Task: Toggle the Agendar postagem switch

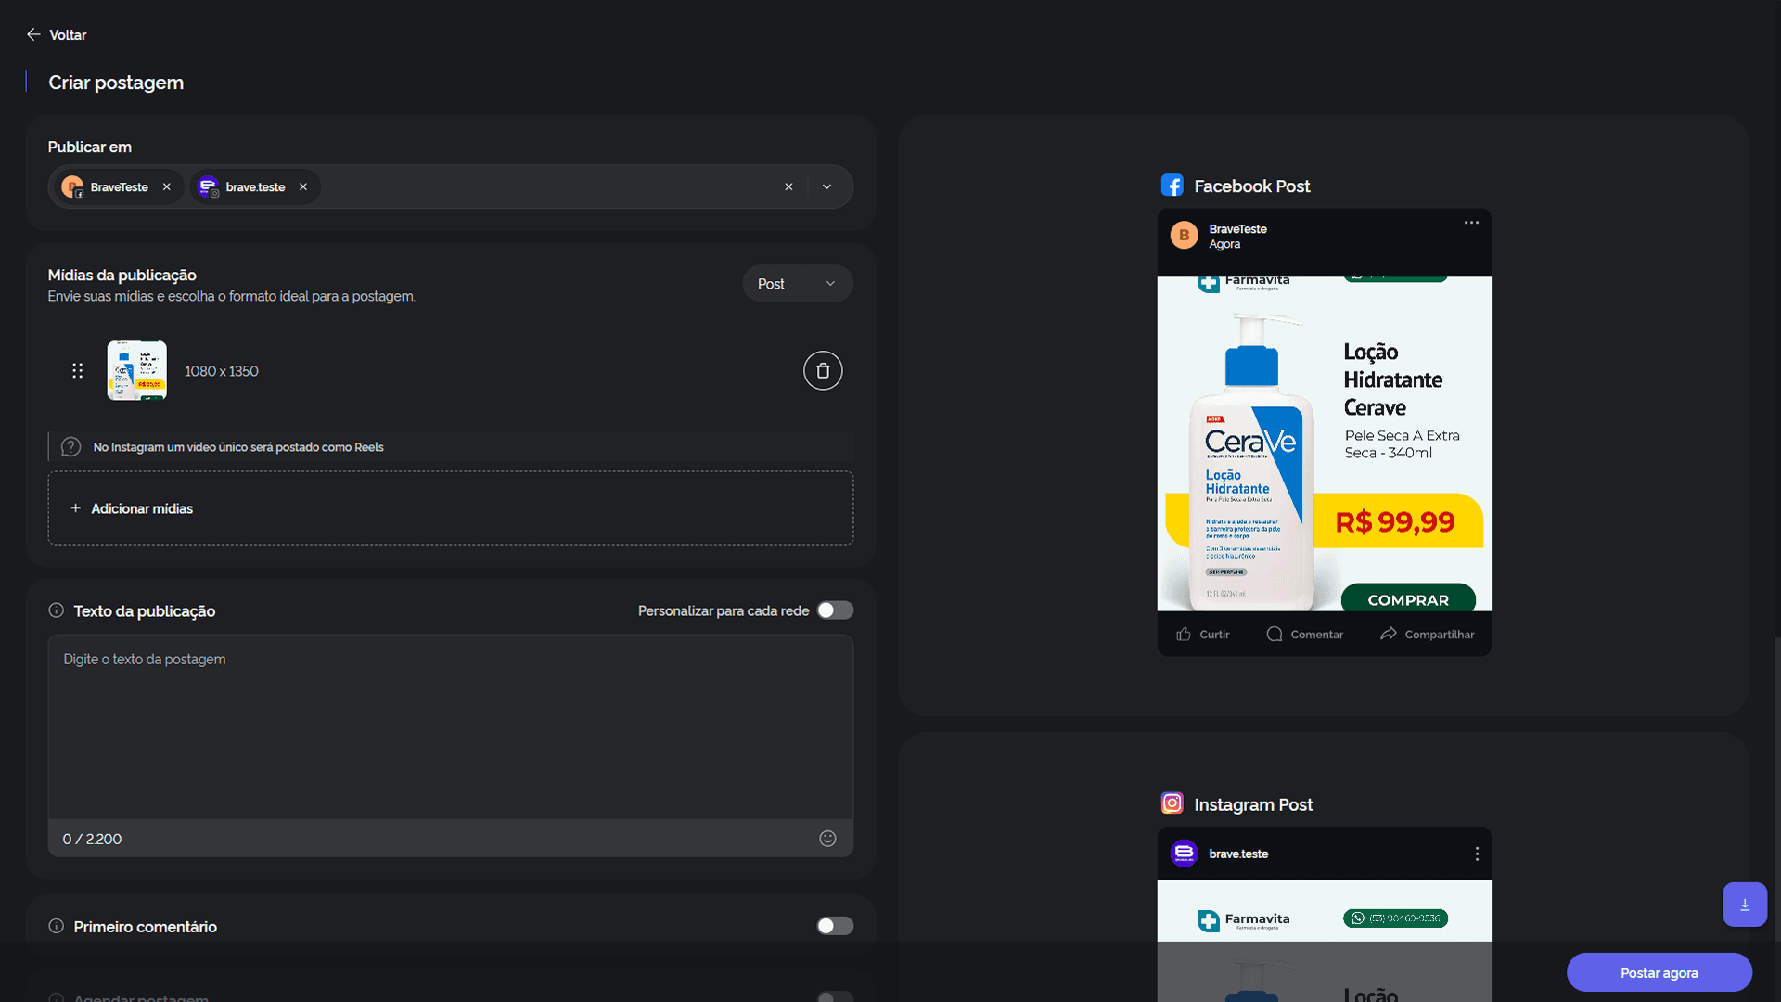Action: pos(835,996)
